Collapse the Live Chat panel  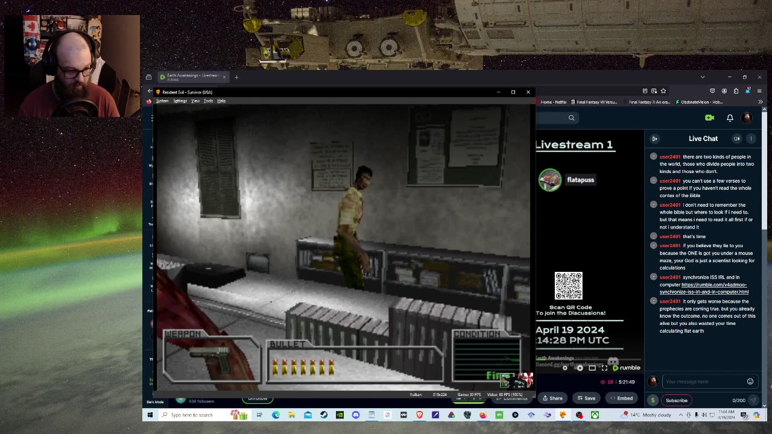click(654, 139)
